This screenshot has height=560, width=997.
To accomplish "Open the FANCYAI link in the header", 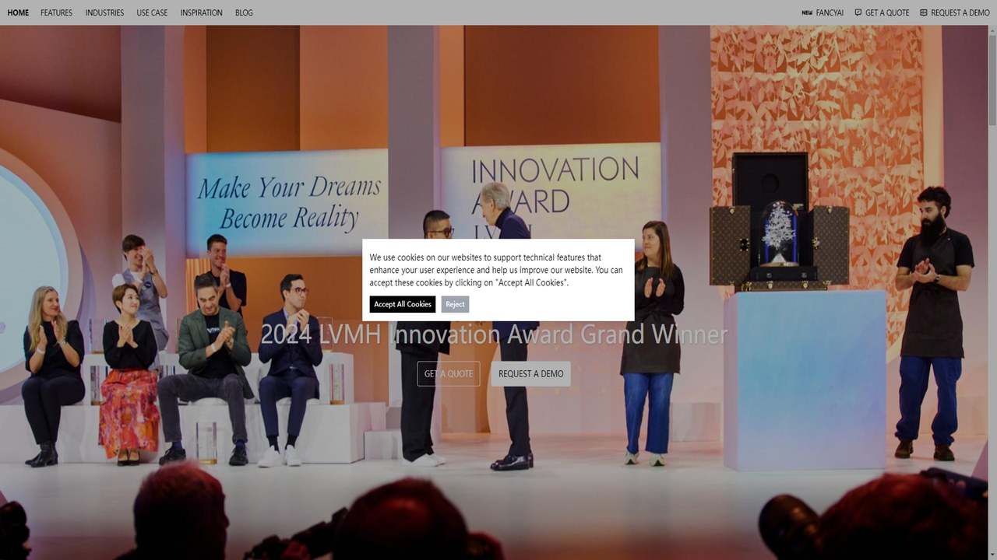I will point(830,12).
